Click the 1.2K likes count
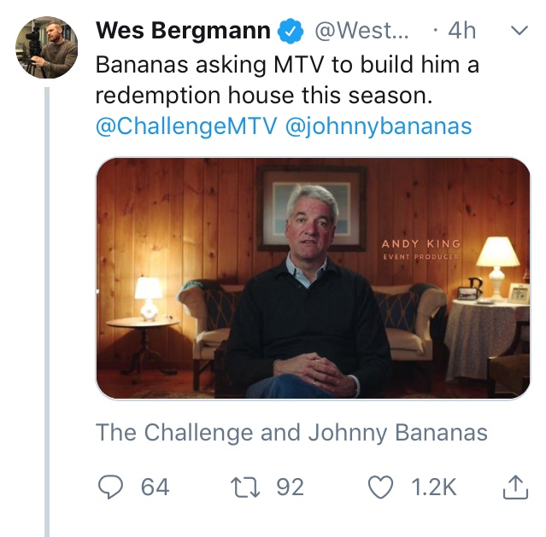 (433, 487)
